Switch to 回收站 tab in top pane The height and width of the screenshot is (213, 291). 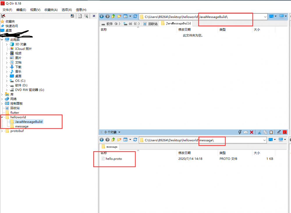point(150,24)
